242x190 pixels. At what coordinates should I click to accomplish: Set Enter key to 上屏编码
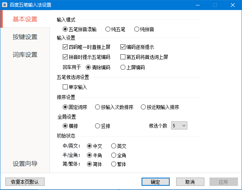tap(133, 67)
